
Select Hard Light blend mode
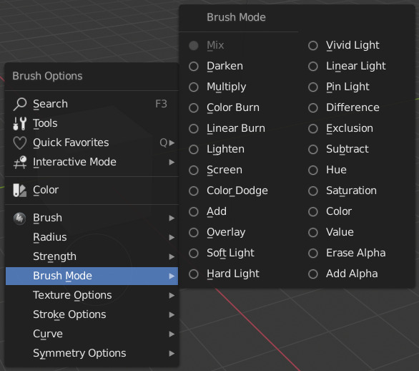pos(239,274)
